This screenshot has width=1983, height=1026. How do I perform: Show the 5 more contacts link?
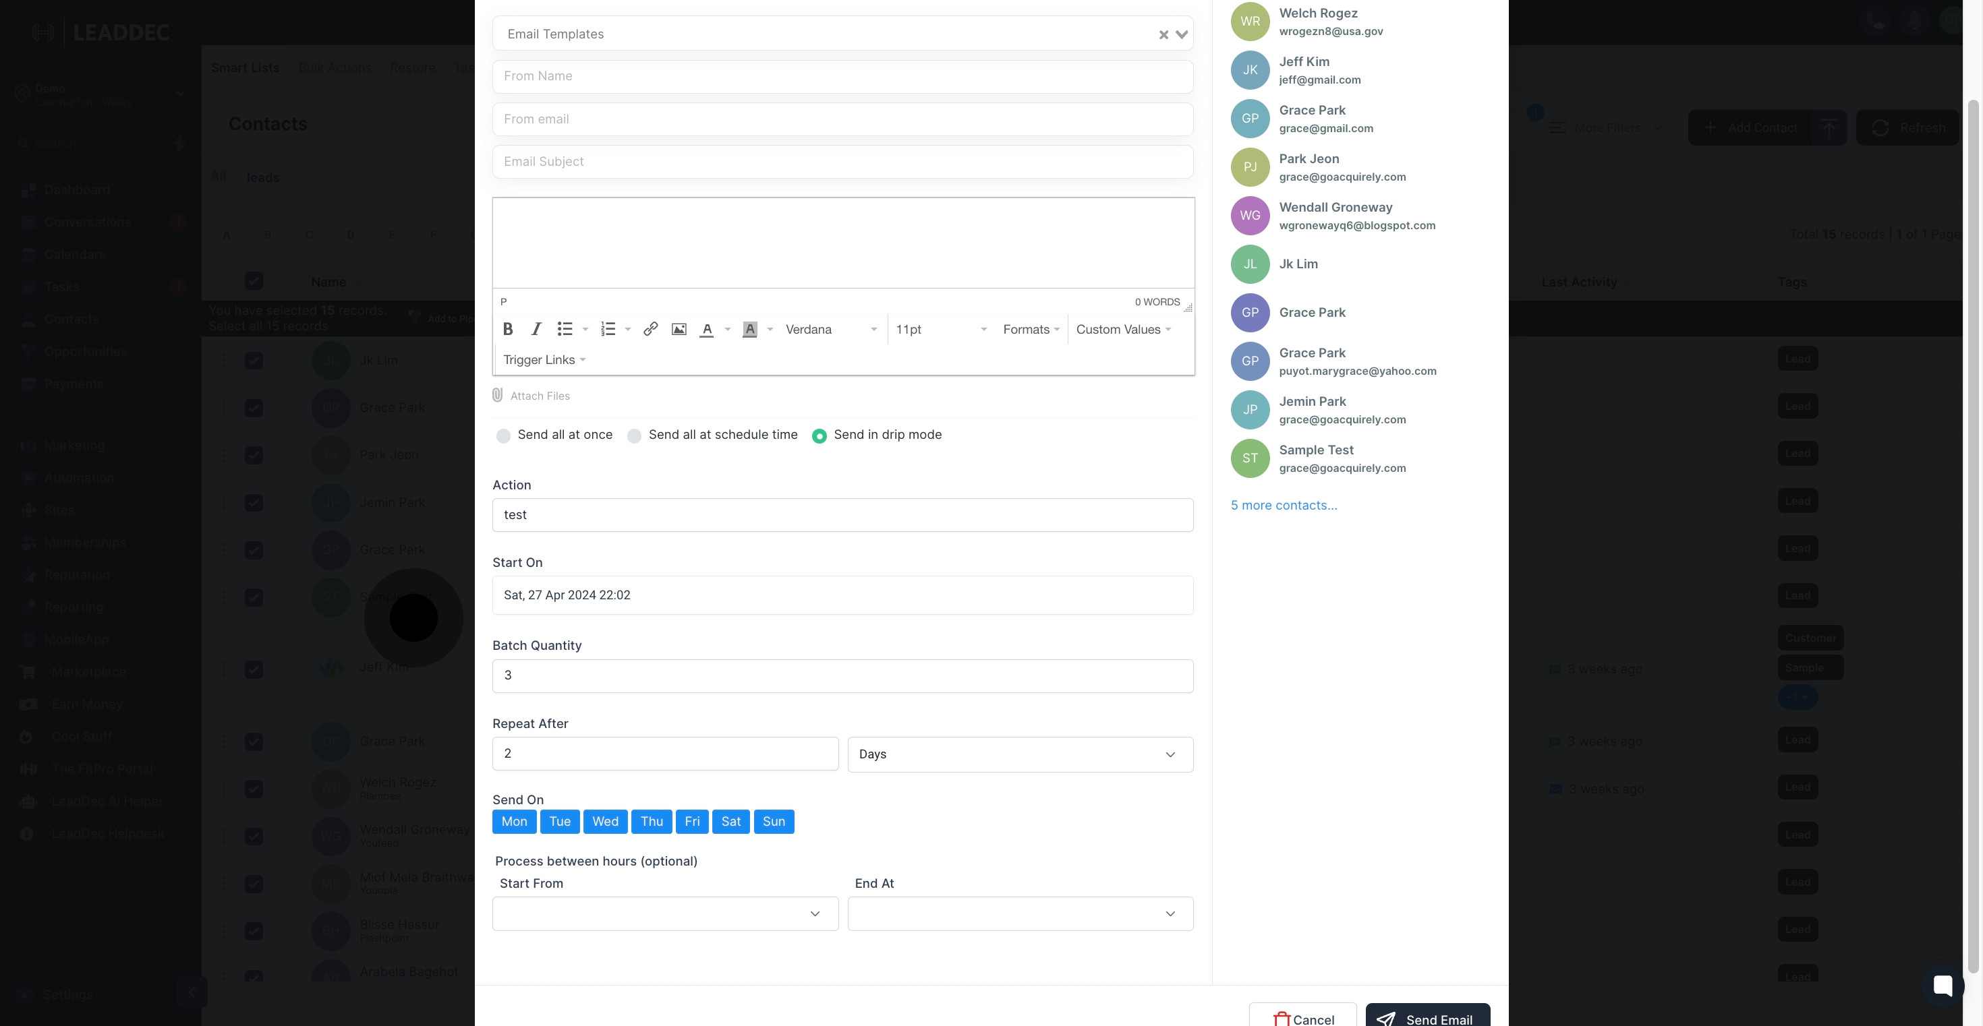(x=1284, y=506)
